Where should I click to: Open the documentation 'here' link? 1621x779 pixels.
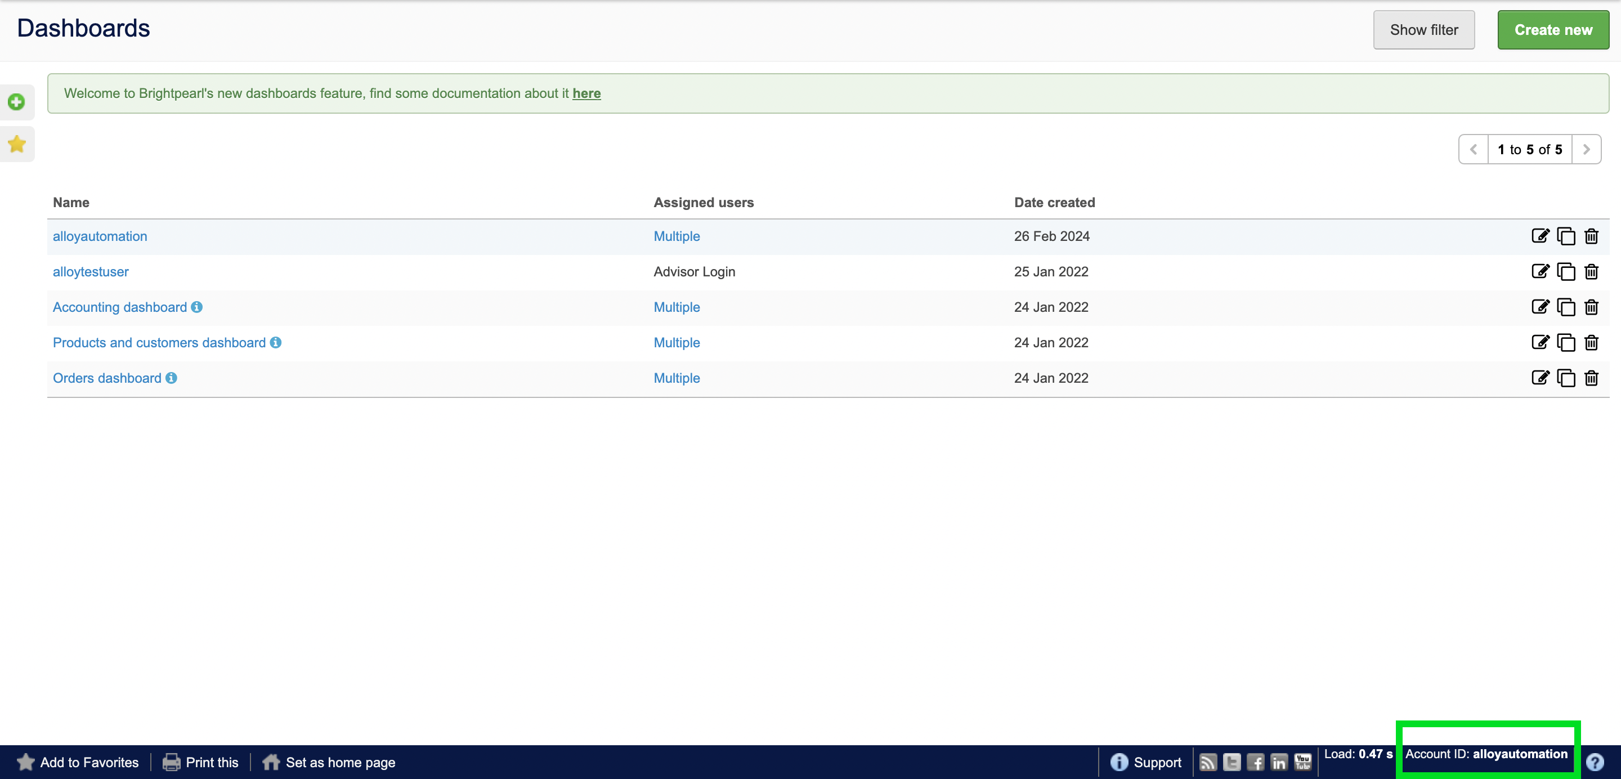[x=586, y=94]
